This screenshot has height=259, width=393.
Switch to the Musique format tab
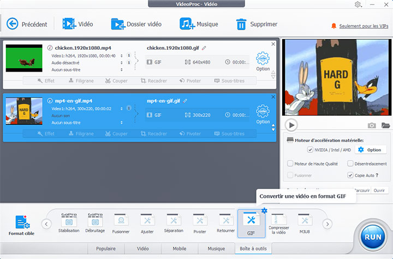216,249
